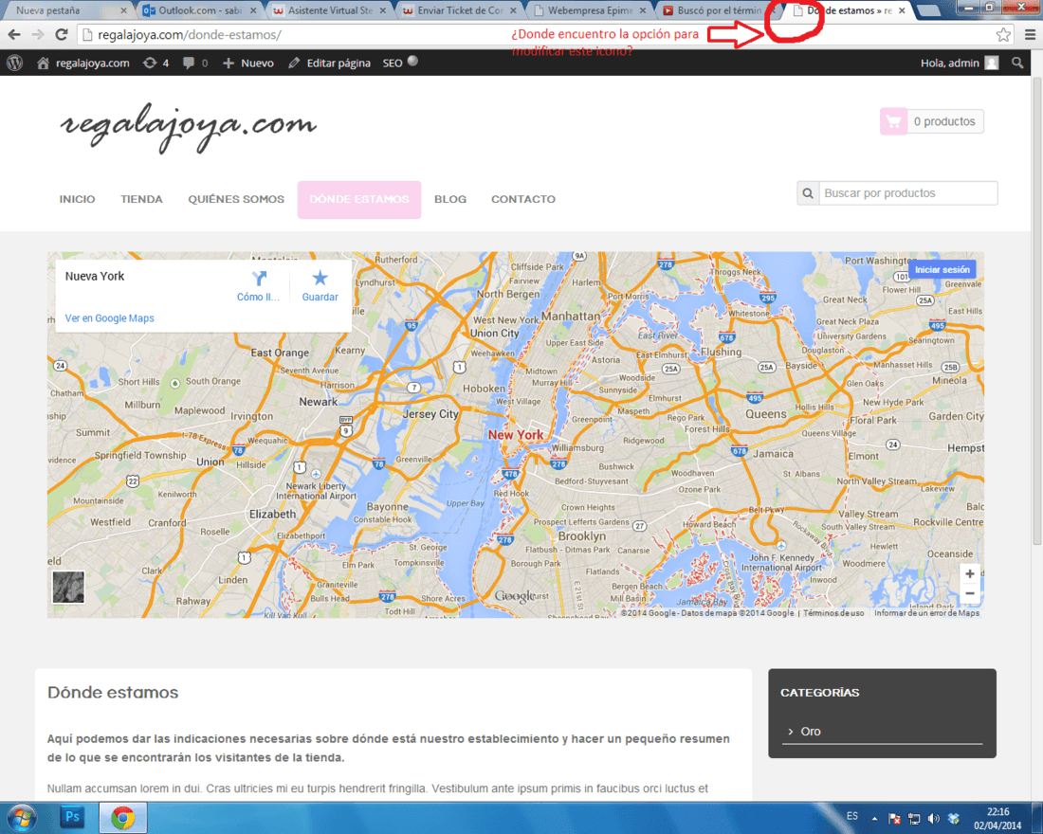Image resolution: width=1043 pixels, height=834 pixels.
Task: Click the product search magnifier icon
Action: 808,193
